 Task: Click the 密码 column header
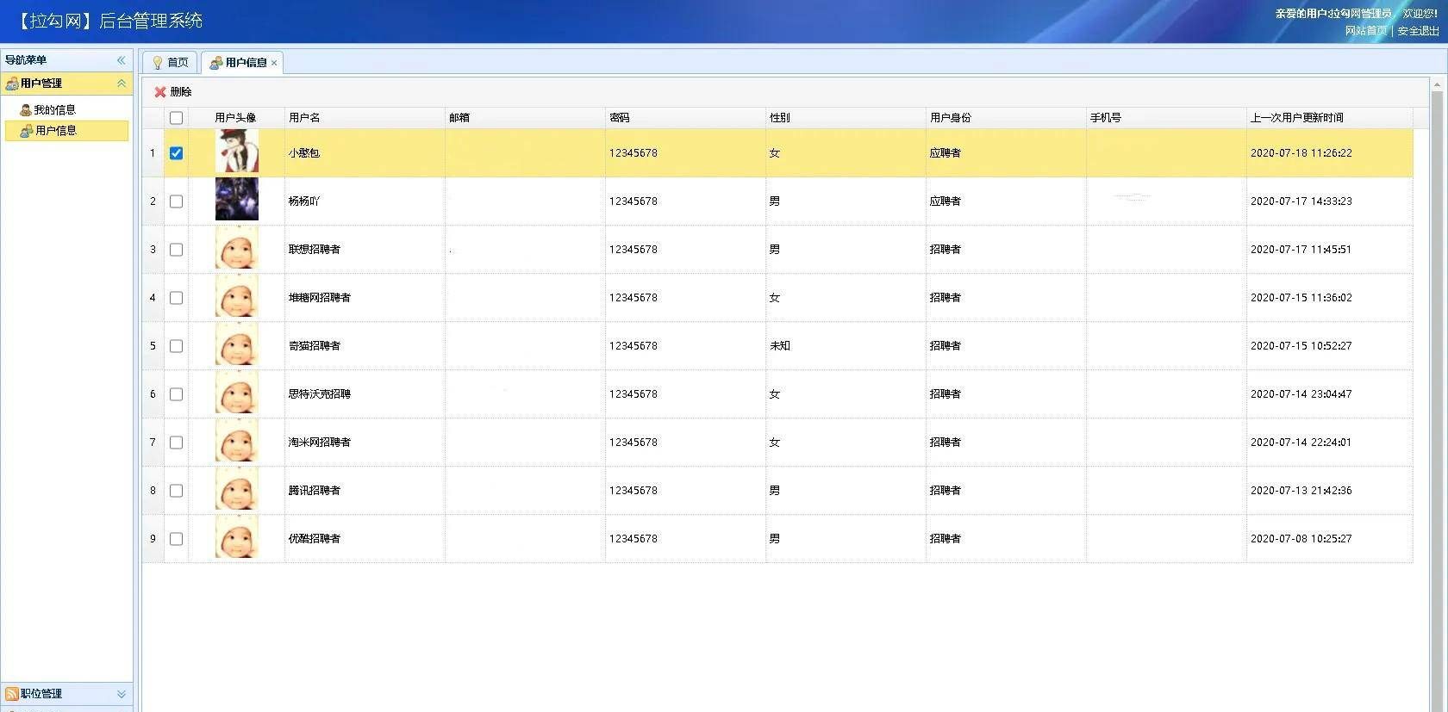(685, 118)
